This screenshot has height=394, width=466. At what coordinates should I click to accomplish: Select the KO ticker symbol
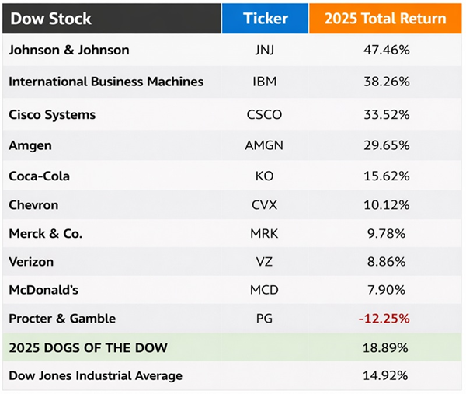[265, 176]
